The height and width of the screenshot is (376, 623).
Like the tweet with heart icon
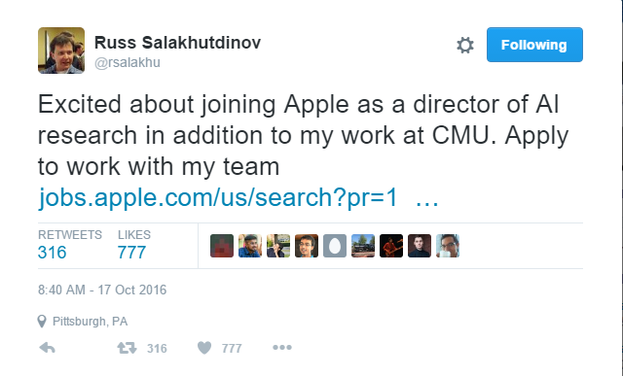point(204,348)
